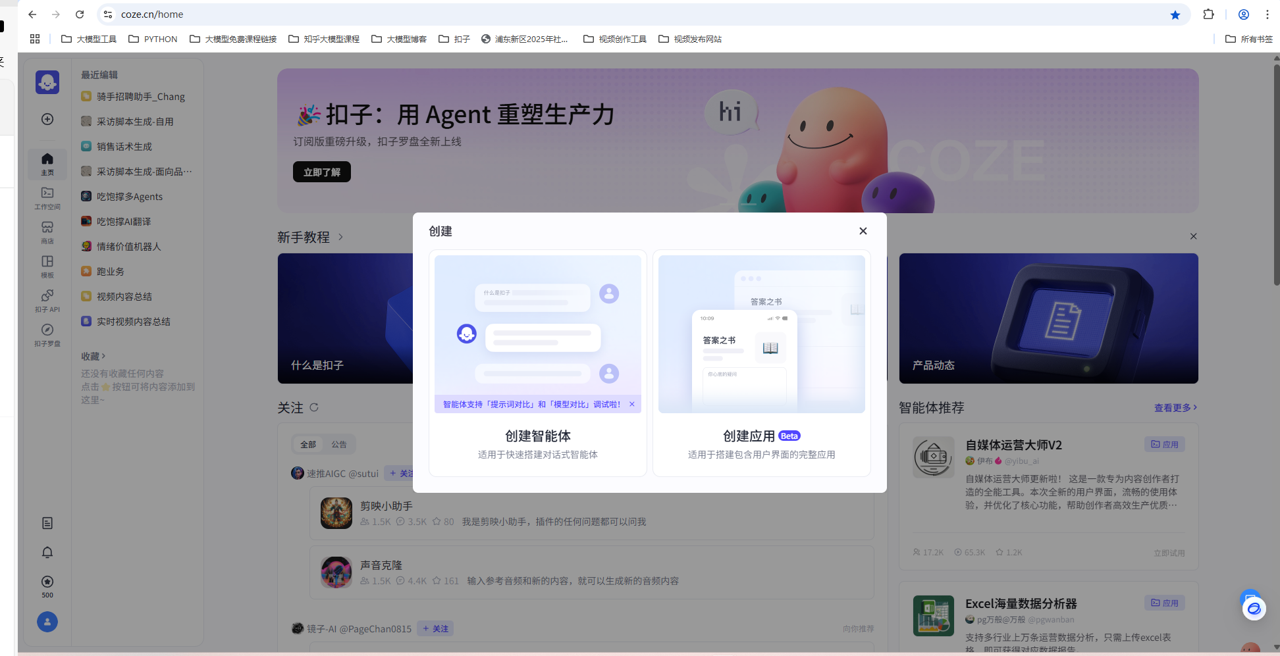Open the apps grid icon in bookmarks bar
1280x656 pixels.
(x=35, y=39)
